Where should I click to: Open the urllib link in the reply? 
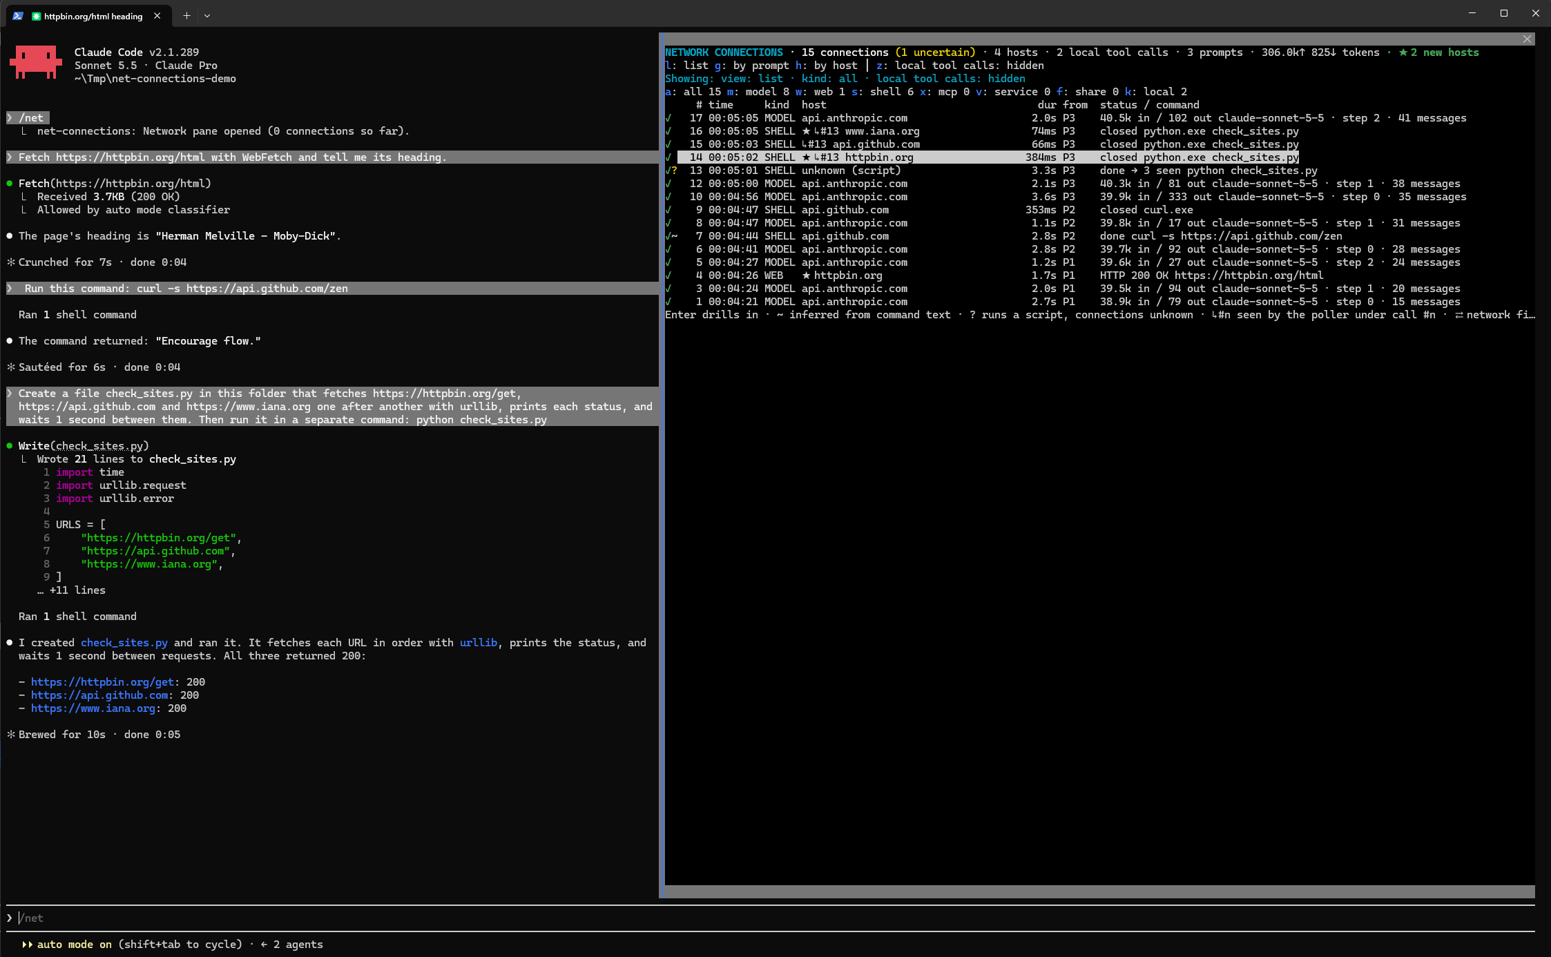pyautogui.click(x=479, y=643)
